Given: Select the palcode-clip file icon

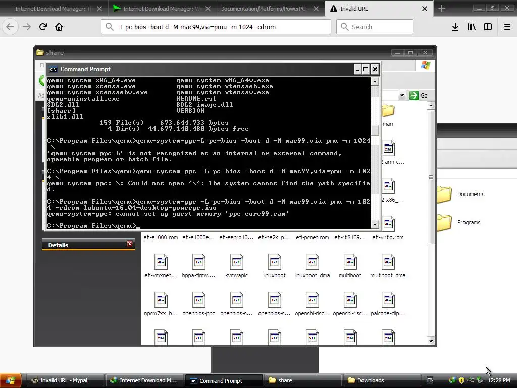Looking at the screenshot, I should pyautogui.click(x=388, y=300).
